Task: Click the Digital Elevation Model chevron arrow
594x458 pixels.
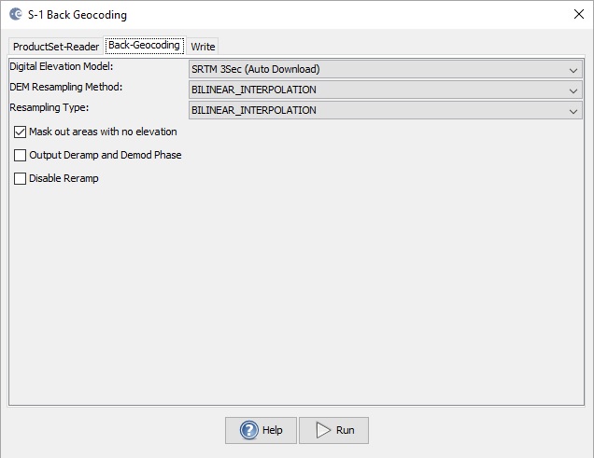Action: pyautogui.click(x=573, y=70)
